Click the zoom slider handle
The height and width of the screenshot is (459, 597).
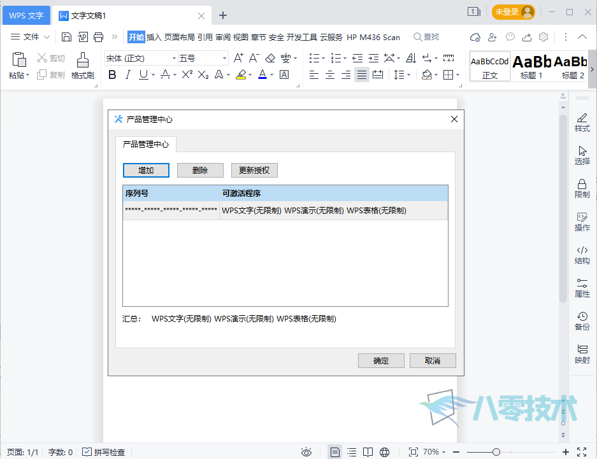tap(496, 452)
